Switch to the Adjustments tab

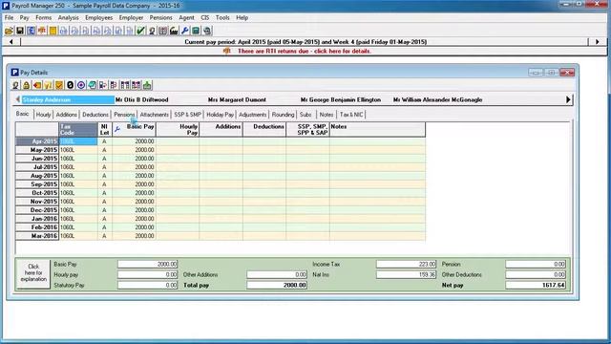click(x=252, y=115)
